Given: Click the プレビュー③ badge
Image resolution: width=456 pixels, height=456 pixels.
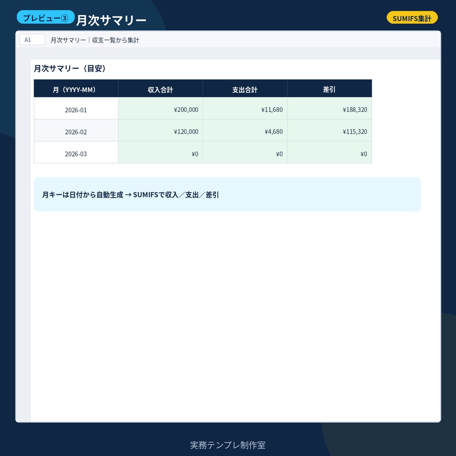Looking at the screenshot, I should click(46, 17).
